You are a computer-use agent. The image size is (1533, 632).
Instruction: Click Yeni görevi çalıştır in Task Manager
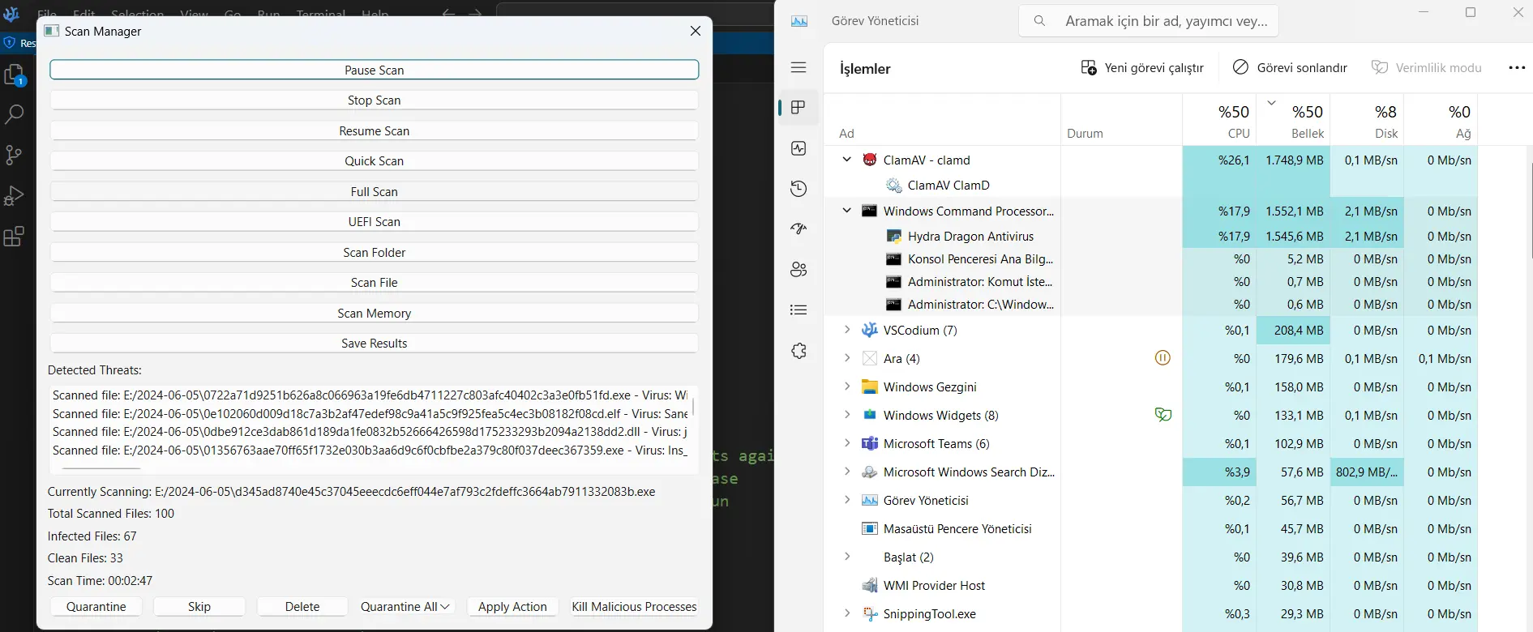[x=1142, y=68]
